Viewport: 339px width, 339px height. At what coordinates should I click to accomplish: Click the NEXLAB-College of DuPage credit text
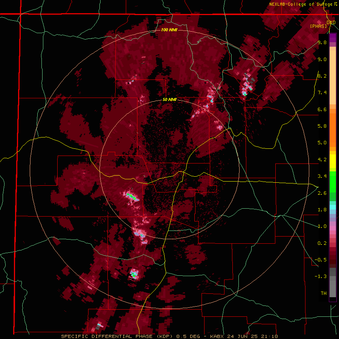click(301, 4)
